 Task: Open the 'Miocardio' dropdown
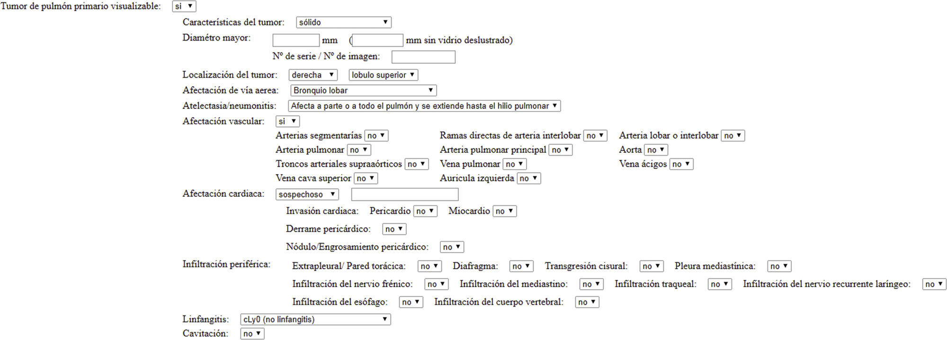pyautogui.click(x=504, y=211)
